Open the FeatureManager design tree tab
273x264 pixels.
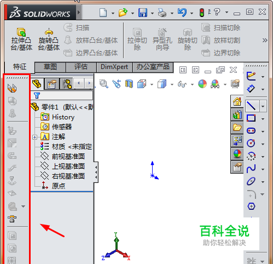(37, 84)
